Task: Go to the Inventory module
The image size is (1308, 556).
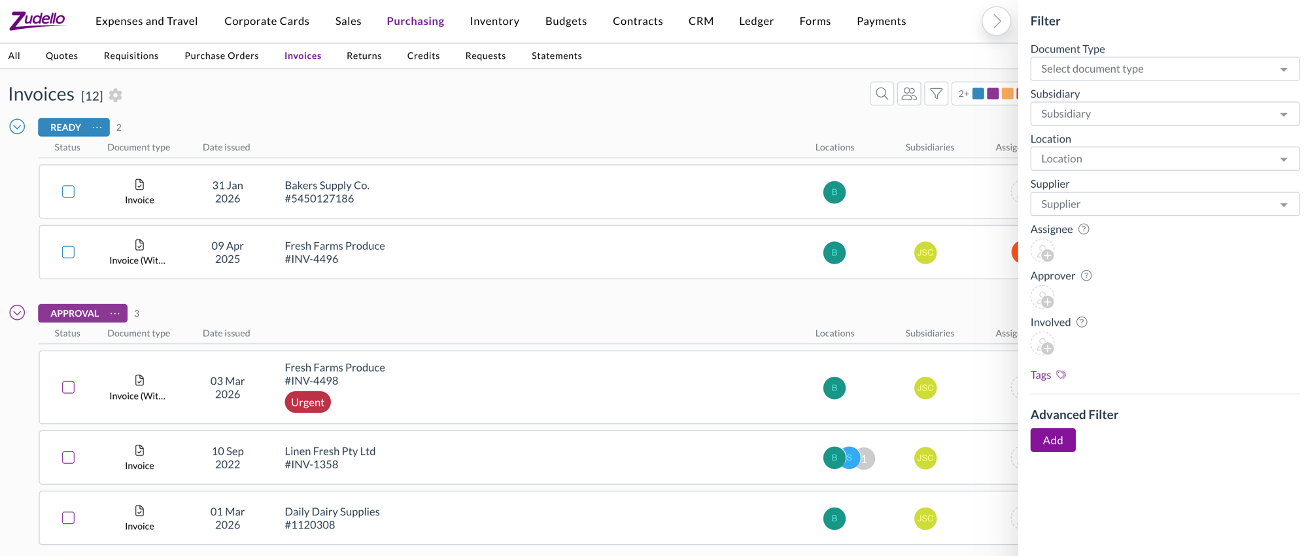Action: 494,21
